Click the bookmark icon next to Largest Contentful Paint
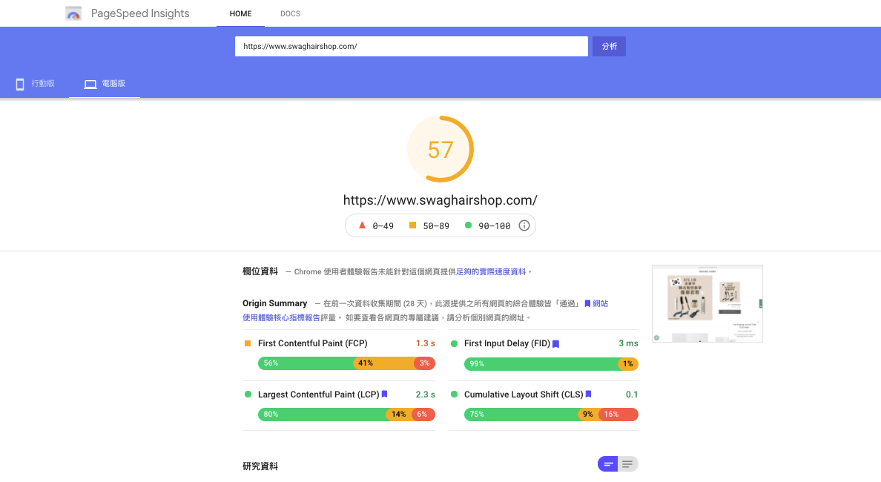881x482 pixels. click(x=384, y=394)
